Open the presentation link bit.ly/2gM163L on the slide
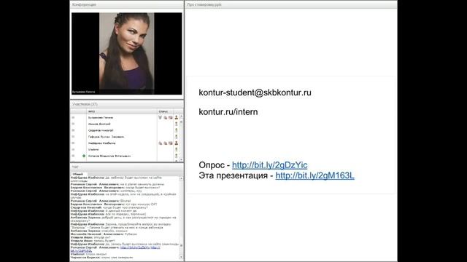467x262 pixels. [314, 175]
